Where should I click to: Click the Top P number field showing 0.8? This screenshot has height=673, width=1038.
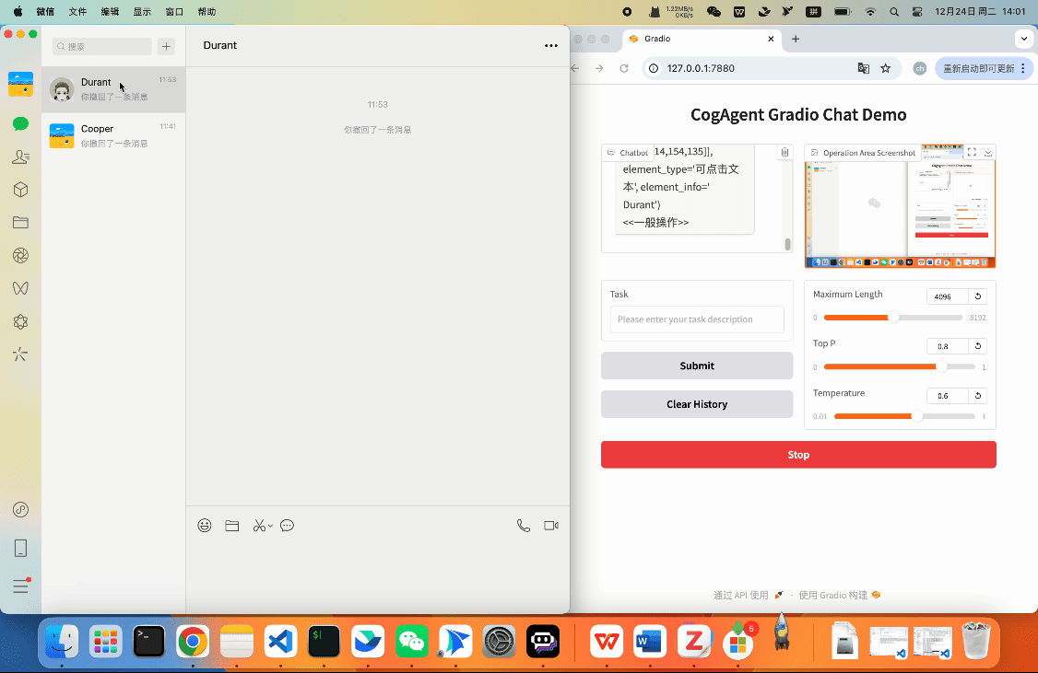tap(948, 346)
